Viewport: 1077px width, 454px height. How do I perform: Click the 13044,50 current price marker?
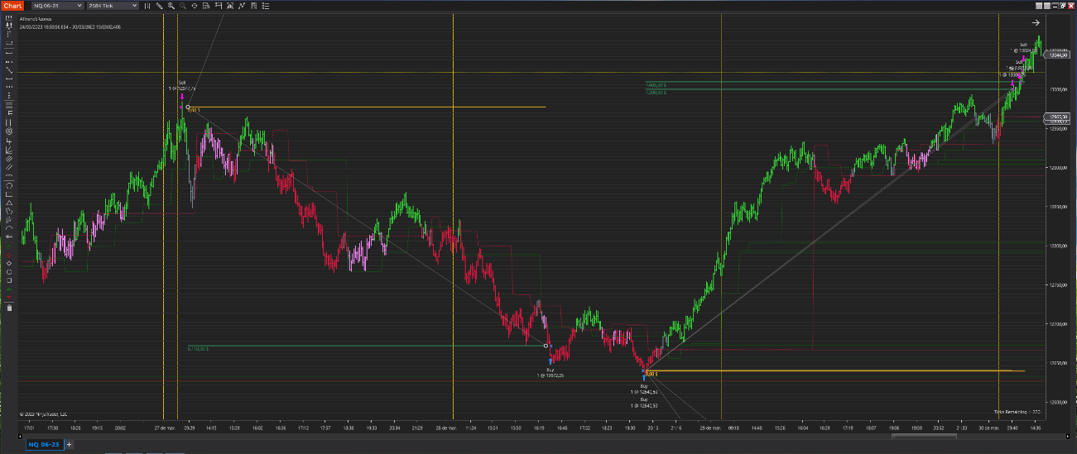[x=1059, y=55]
